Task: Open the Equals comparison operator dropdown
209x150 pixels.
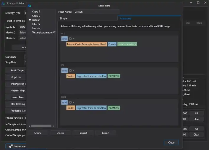Action: coord(112,44)
